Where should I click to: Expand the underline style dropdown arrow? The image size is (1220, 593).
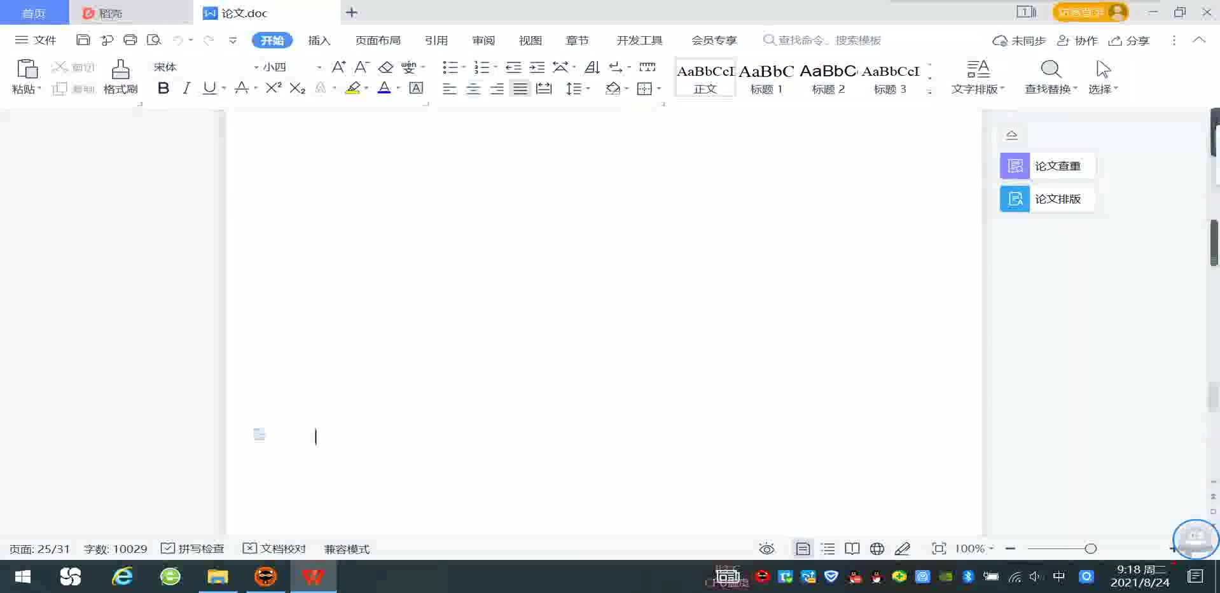224,88
